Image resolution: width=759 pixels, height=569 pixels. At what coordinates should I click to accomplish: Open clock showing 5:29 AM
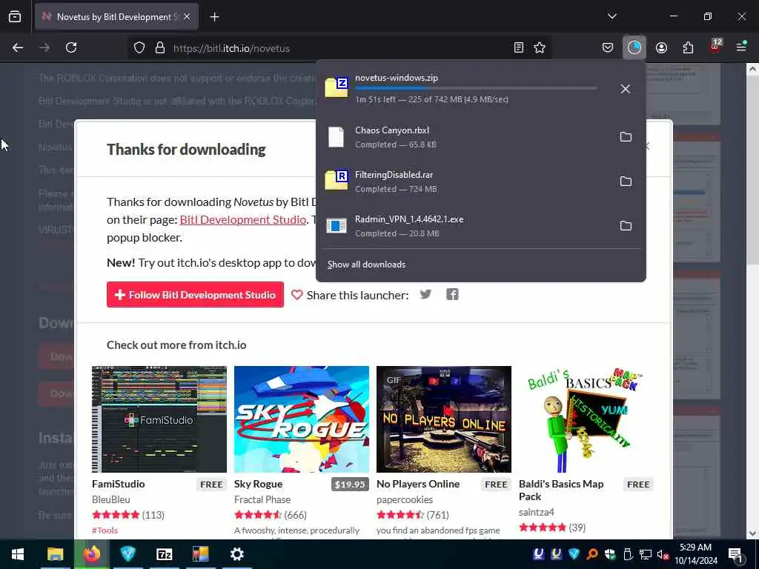[695, 554]
